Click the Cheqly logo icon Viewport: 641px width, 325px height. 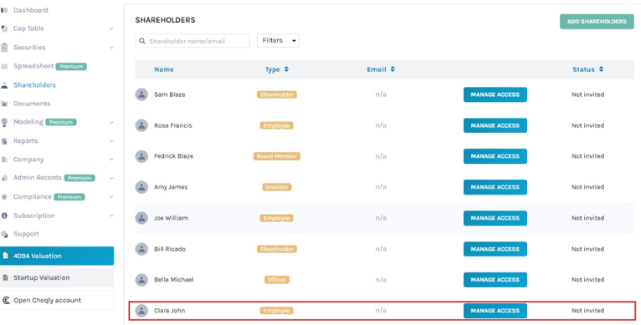click(x=6, y=301)
